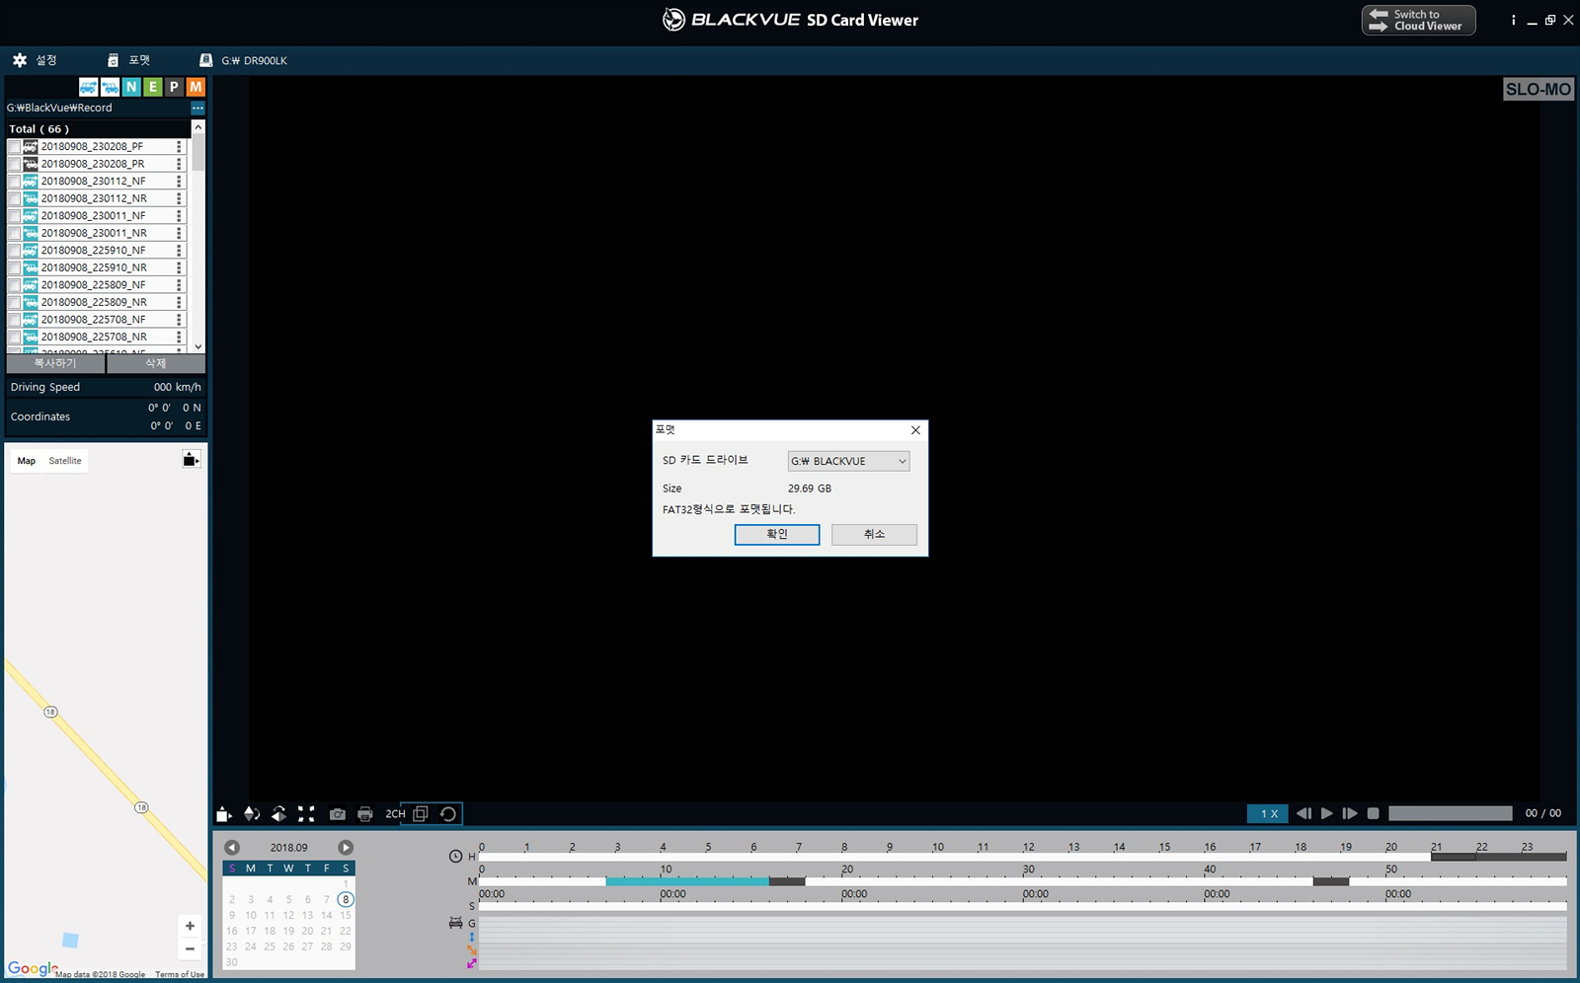Click the playback progress bar

1450,813
